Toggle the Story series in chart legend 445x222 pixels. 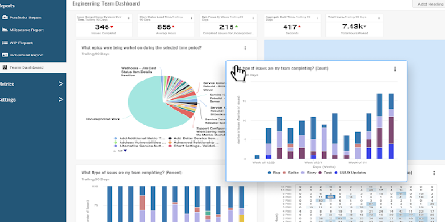309,172
